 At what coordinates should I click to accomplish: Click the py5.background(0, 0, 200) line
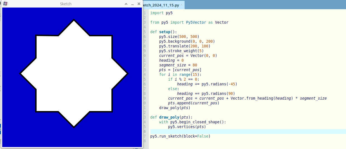point(187,41)
